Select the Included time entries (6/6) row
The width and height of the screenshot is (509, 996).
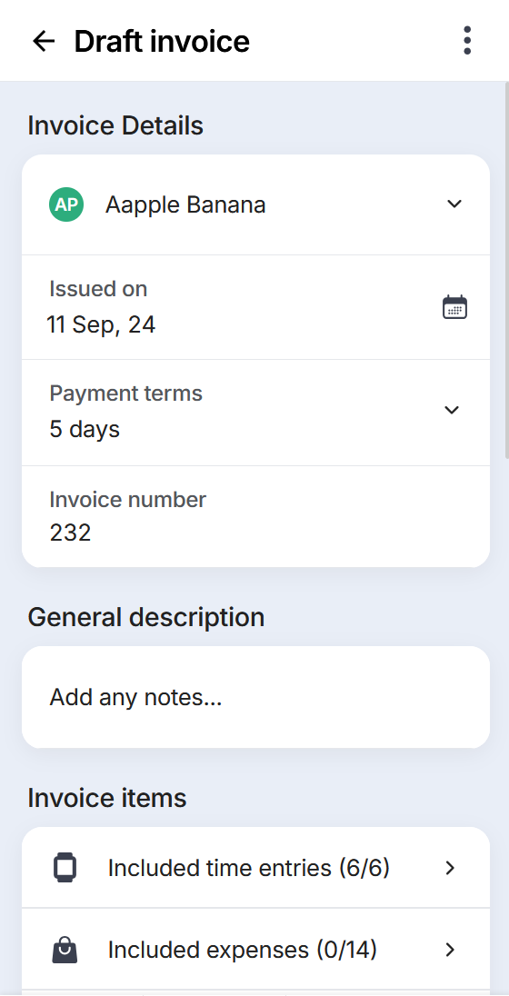pyautogui.click(x=255, y=868)
